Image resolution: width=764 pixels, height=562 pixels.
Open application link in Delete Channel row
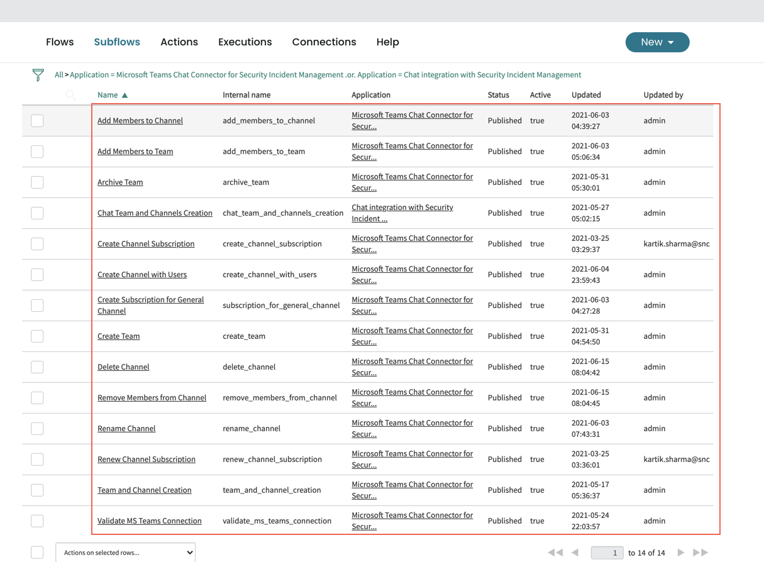point(412,367)
